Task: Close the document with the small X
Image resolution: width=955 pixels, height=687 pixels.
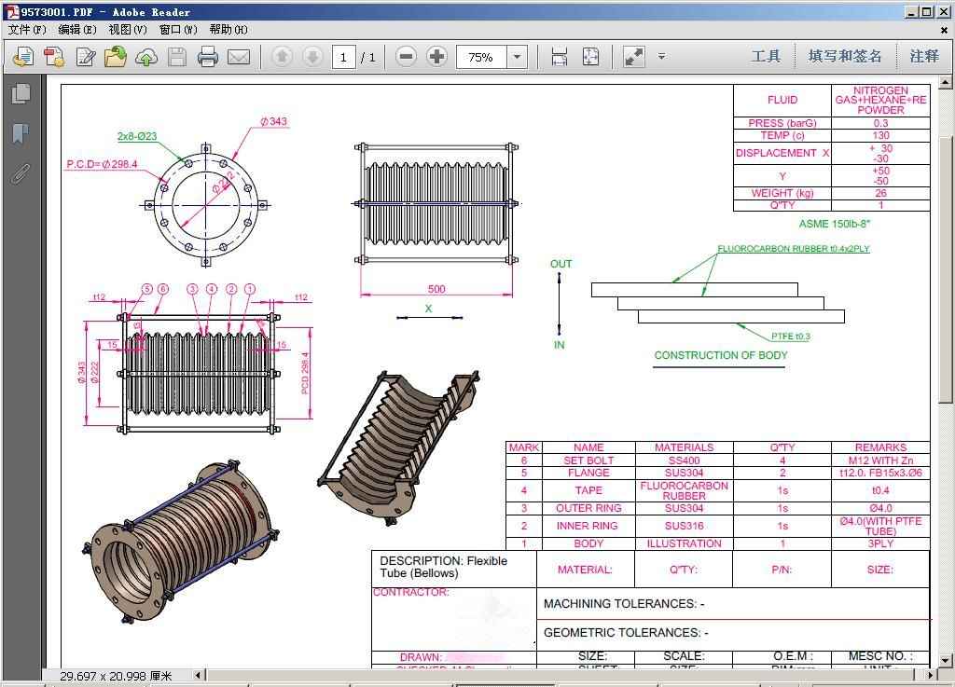Action: (x=944, y=29)
